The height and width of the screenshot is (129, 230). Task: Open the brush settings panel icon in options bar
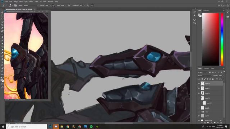(15, 5)
